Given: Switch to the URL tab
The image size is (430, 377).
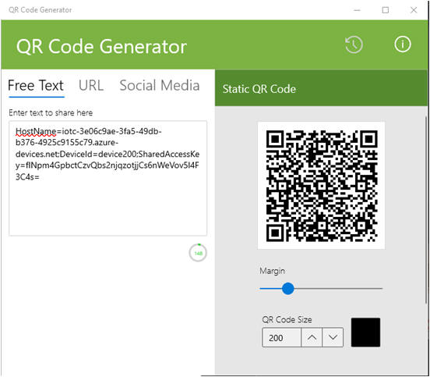Looking at the screenshot, I should [x=91, y=85].
